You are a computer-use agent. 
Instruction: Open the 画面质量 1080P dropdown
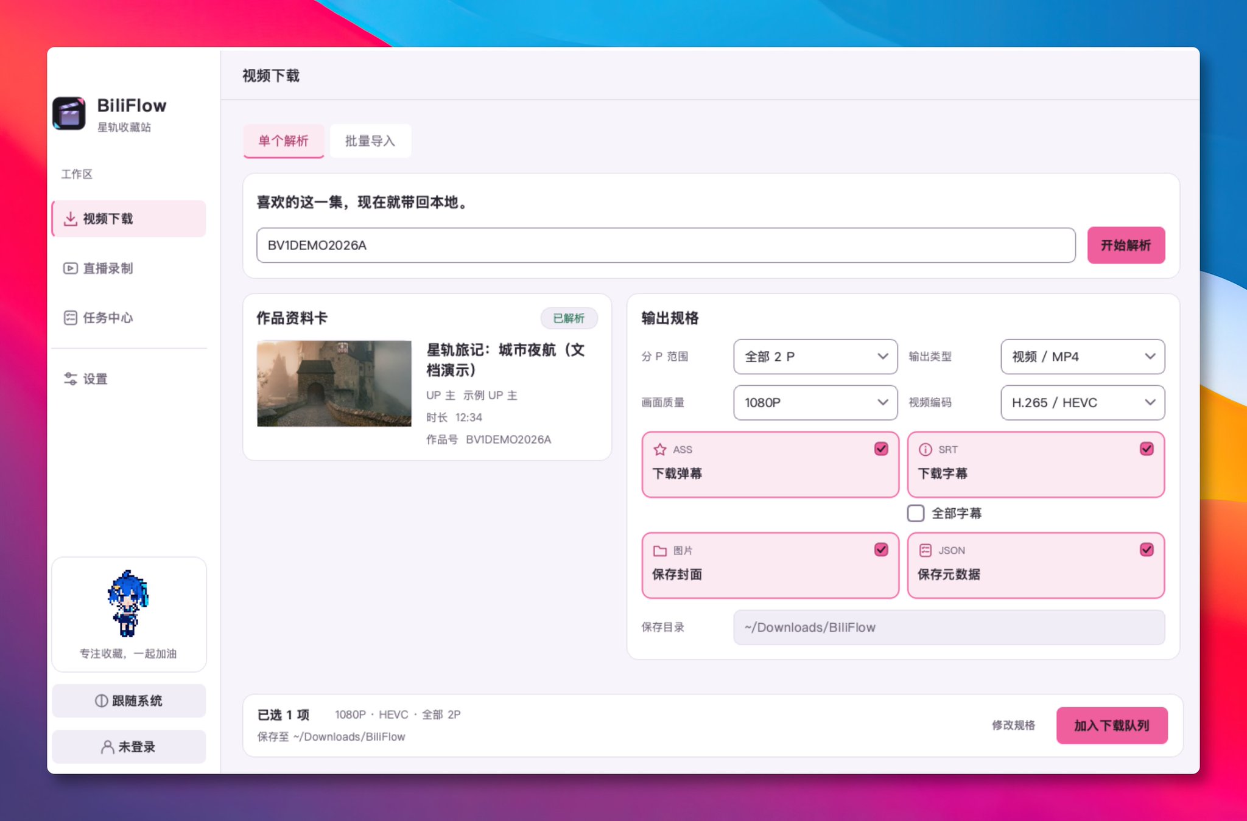coord(815,403)
